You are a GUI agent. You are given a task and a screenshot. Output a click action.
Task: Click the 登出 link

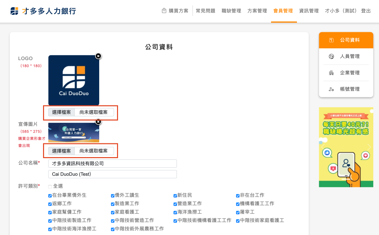point(366,11)
